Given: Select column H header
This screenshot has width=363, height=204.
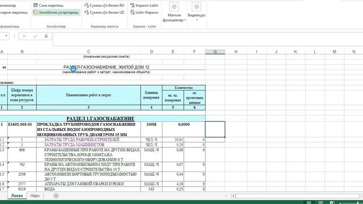Looking at the screenshot, I should (236, 52).
